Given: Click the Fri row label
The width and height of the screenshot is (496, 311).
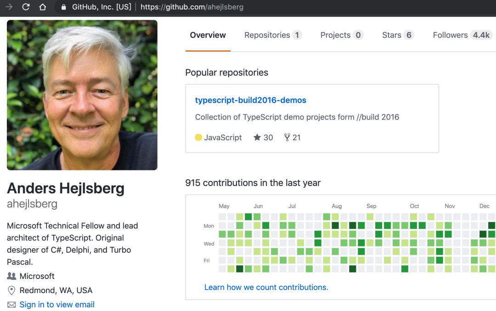Looking at the screenshot, I should pyautogui.click(x=207, y=261).
